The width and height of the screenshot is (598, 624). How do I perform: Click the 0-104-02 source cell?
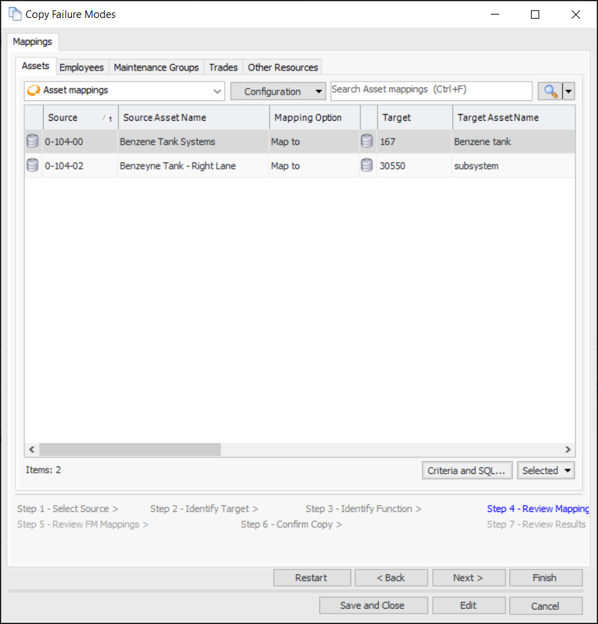80,166
